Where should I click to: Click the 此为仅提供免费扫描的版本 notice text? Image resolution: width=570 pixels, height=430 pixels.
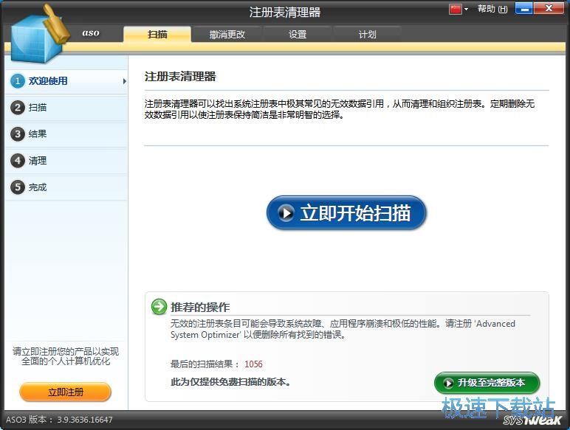tap(230, 382)
